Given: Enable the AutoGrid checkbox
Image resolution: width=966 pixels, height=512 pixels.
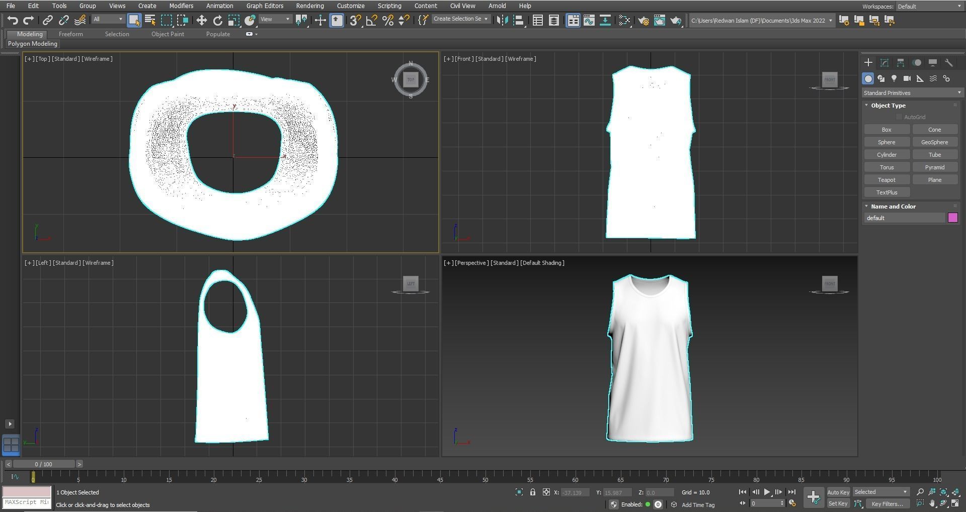Looking at the screenshot, I should pyautogui.click(x=899, y=117).
